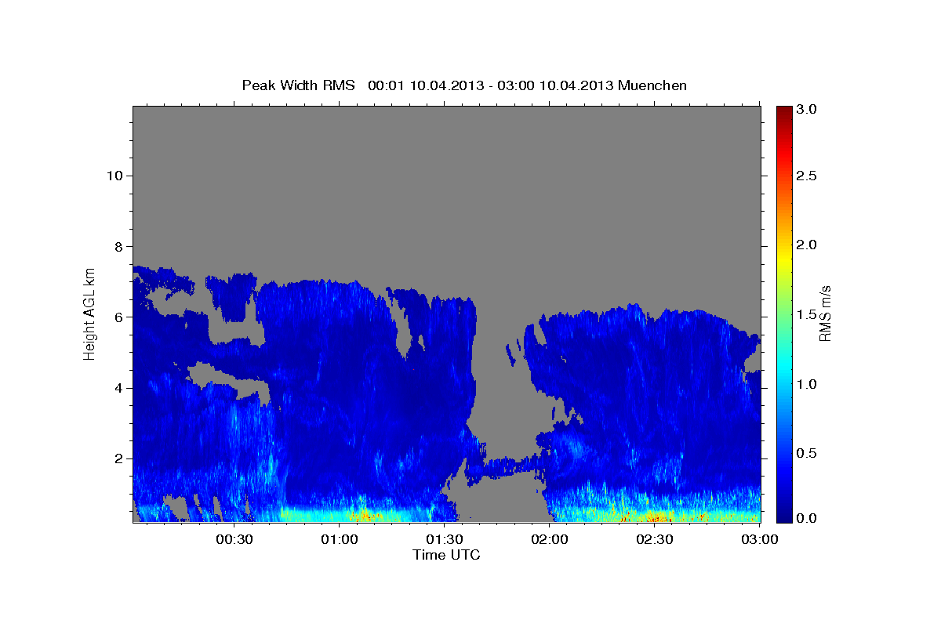Click the 01:00 time tick label
The image size is (941, 627).
340,539
